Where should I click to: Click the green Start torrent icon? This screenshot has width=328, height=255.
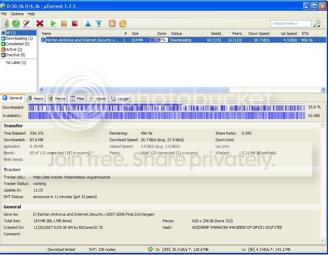[53, 23]
